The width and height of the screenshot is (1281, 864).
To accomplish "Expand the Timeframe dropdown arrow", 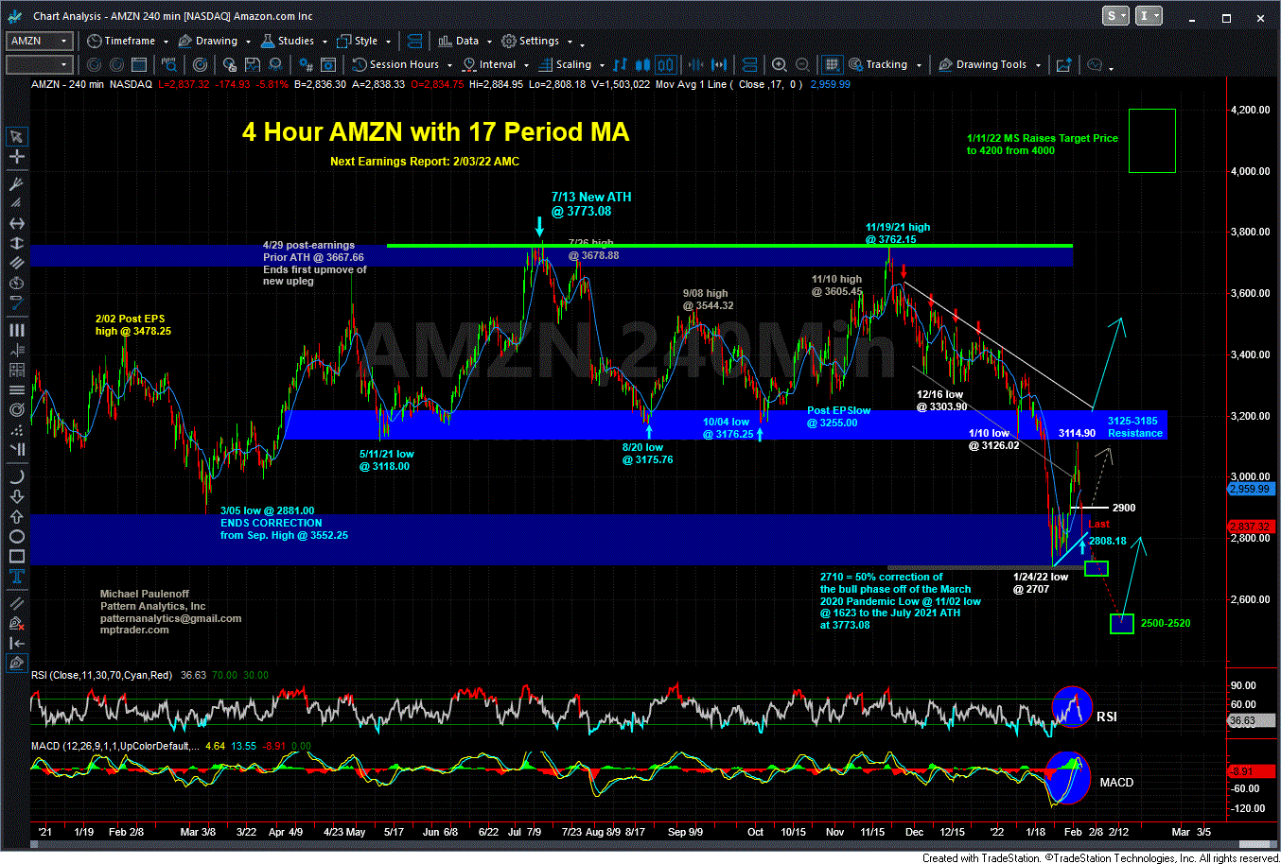I will point(166,42).
